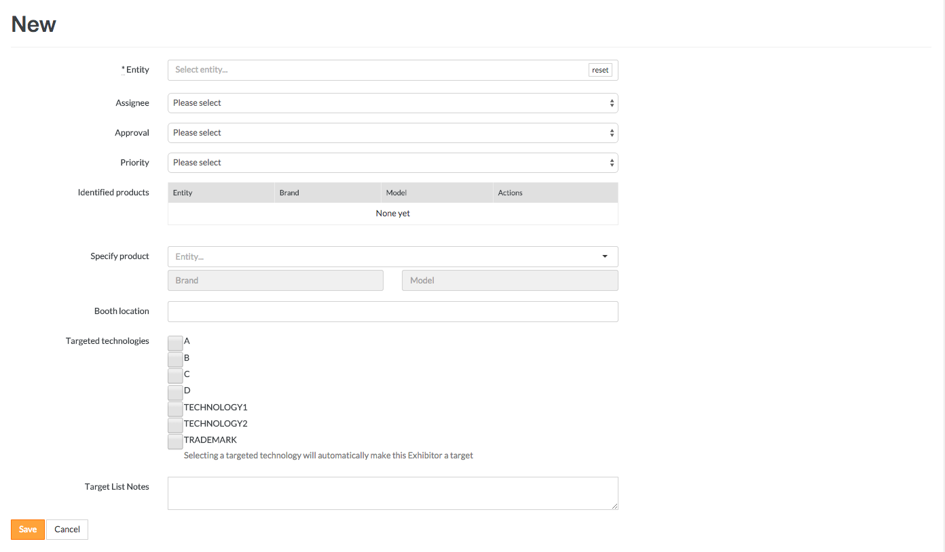The width and height of the screenshot is (945, 552).
Task: Check the technology A checkbox
Action: (x=175, y=342)
